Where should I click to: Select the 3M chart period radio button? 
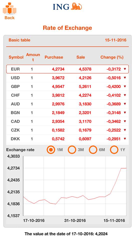point(72,149)
